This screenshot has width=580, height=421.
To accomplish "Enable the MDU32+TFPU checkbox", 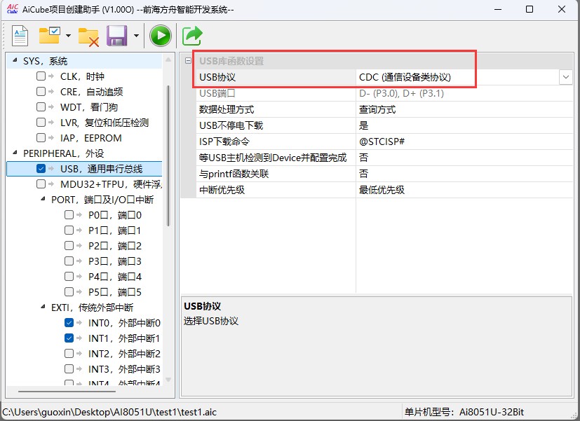I will (x=41, y=184).
